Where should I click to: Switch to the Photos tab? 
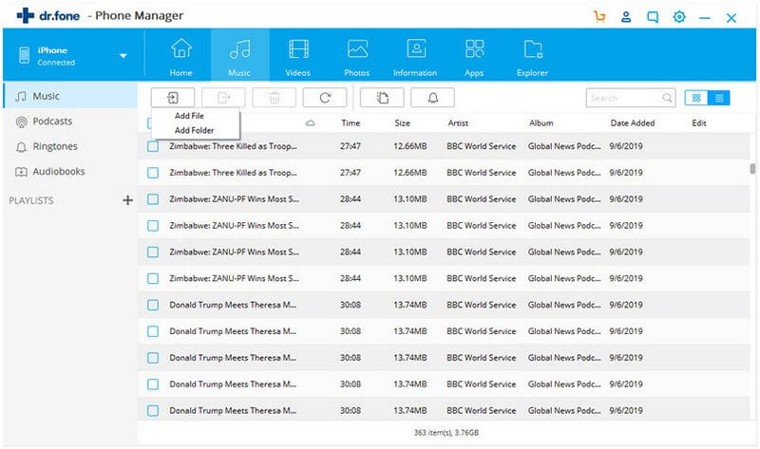tap(357, 57)
